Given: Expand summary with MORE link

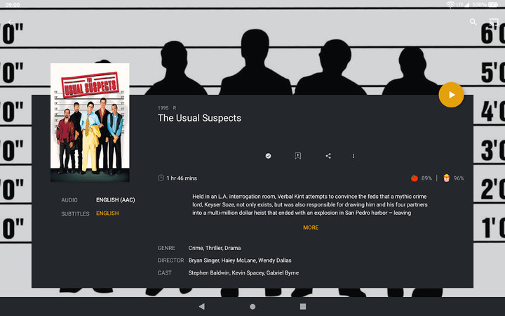Looking at the screenshot, I should (x=311, y=228).
